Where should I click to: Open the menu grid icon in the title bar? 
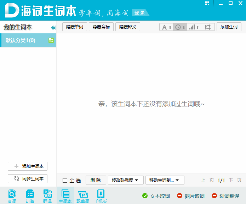click(207, 3)
